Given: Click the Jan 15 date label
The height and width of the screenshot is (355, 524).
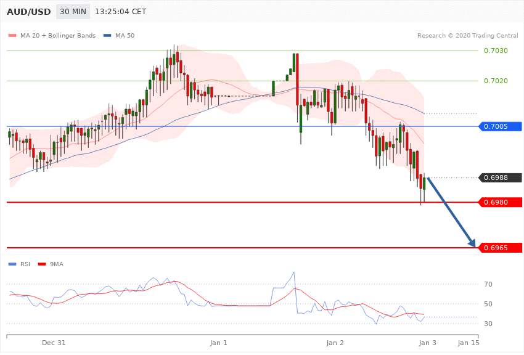Looking at the screenshot, I should pos(469,343).
